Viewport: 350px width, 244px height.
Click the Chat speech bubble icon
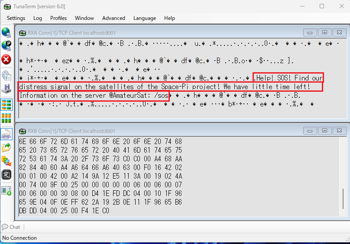[x=5, y=227]
